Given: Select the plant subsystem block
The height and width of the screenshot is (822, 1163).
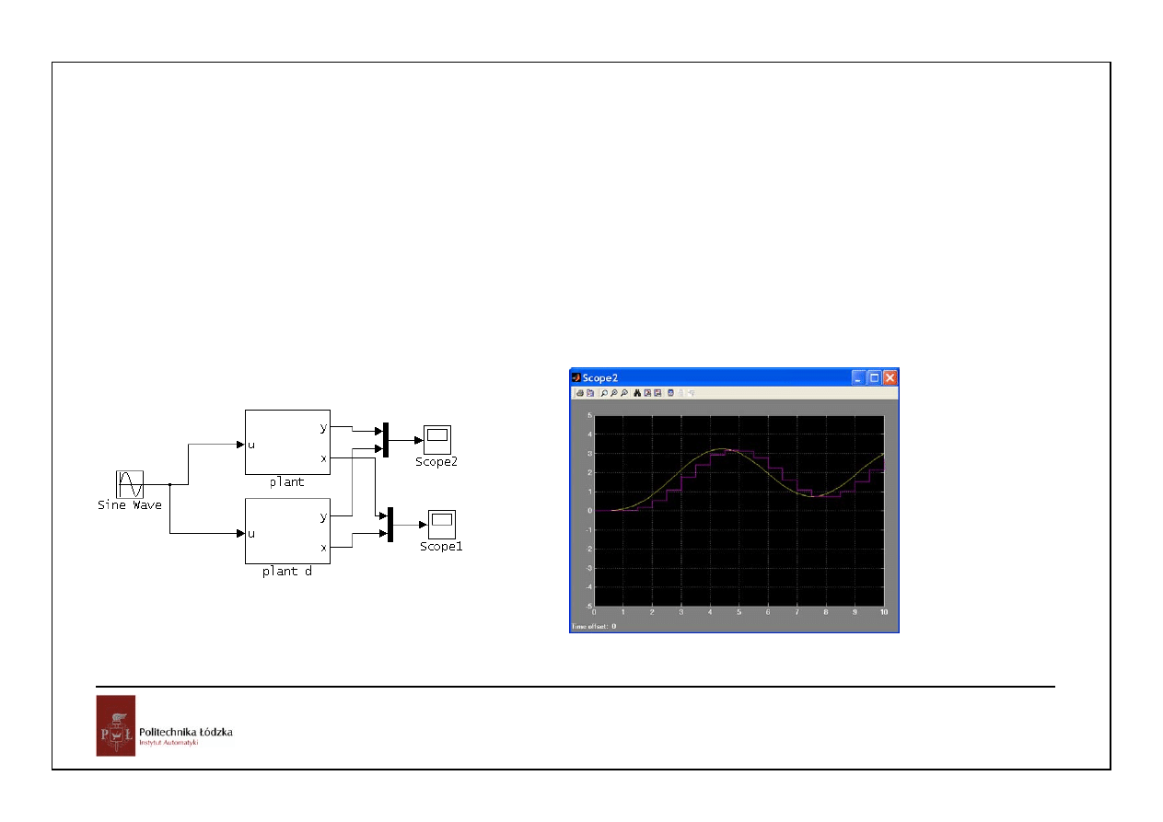Looking at the screenshot, I should (287, 442).
